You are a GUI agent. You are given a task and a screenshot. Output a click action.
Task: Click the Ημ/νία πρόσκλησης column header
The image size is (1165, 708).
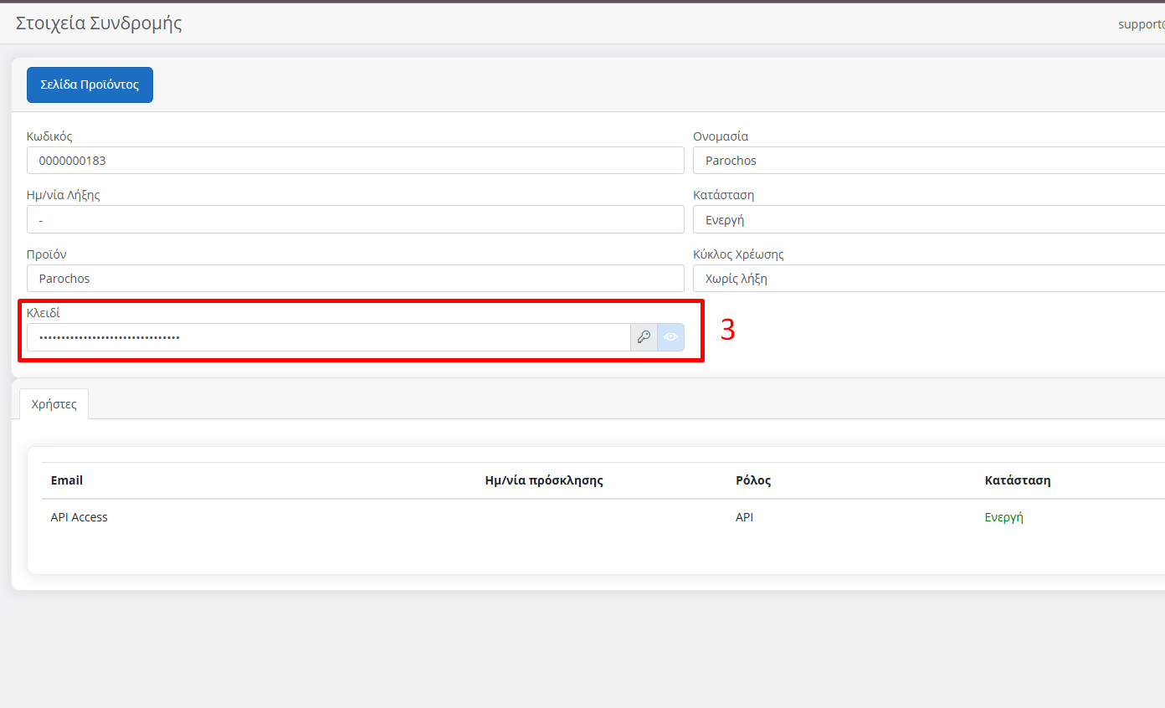coord(544,480)
